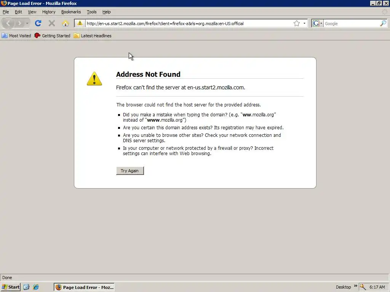
Task: Launch Internet Explorer from quick launch
Action: (x=36, y=287)
